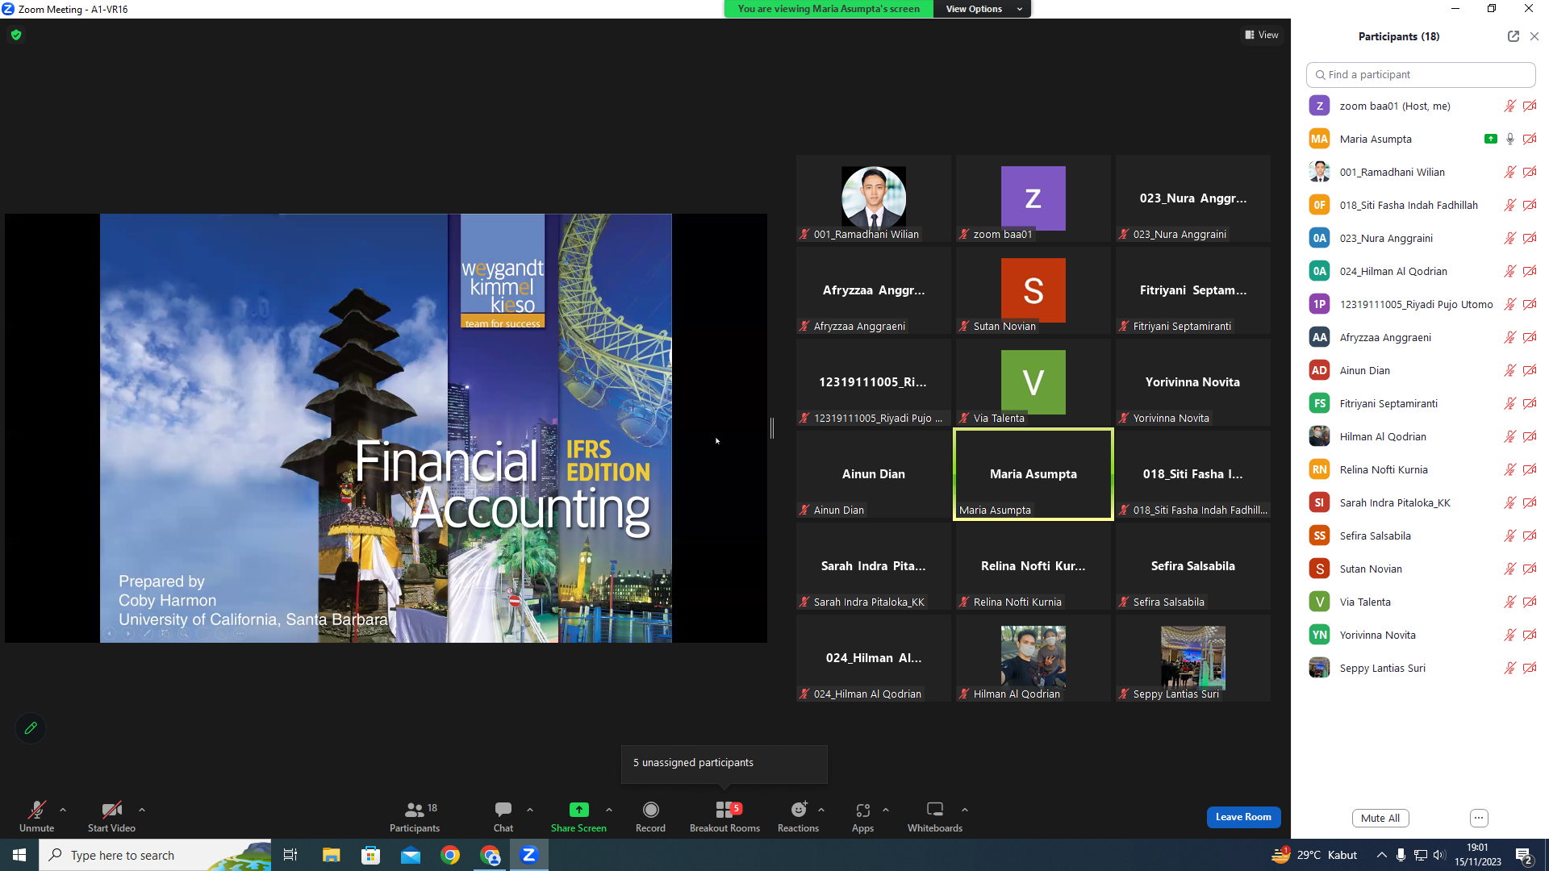Click the viewing Maria Asumpta's screen banner
1549x871 pixels.
coord(829,9)
